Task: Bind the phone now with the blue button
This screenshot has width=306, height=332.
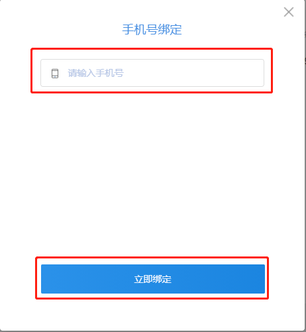Action: (153, 279)
